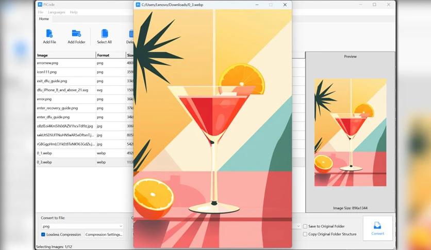
Task: Toggle the Lossless Compression checkbox
Action: coord(43,235)
